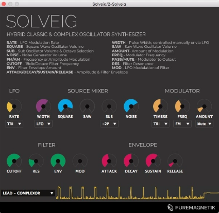
Task: Click the orange TIMBRE knob
Action: click(160, 106)
